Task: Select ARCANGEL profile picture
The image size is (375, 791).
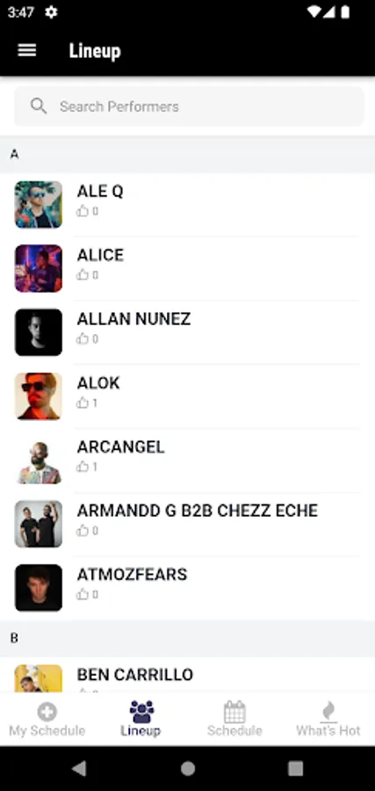Action: tap(39, 460)
